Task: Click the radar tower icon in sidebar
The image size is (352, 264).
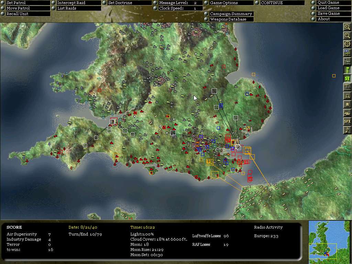Action: click(347, 96)
